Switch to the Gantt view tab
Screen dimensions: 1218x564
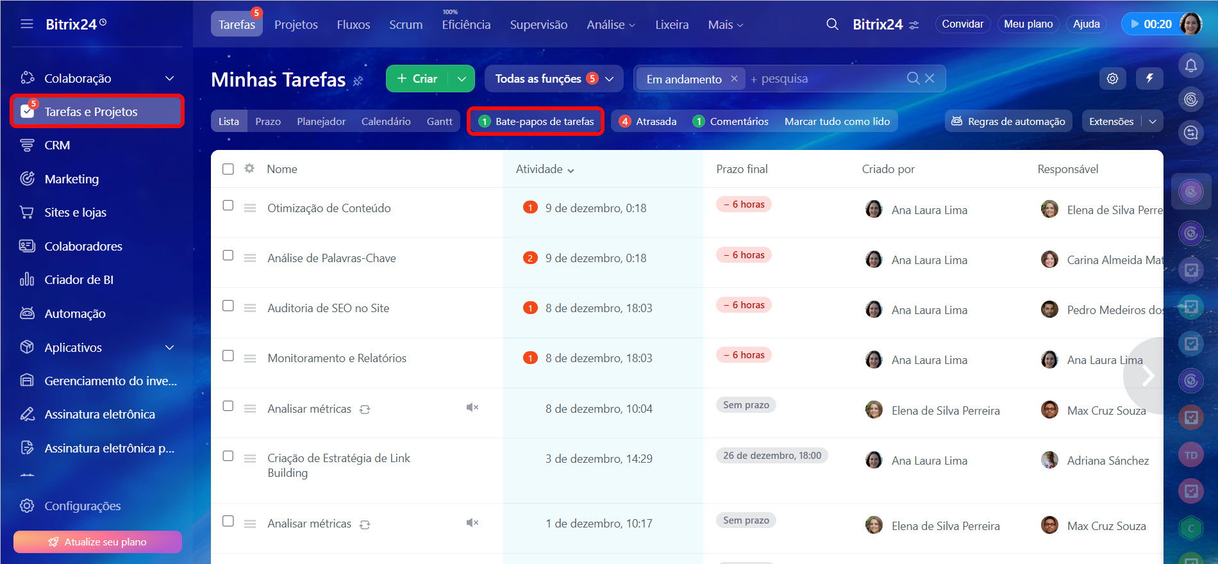(x=439, y=121)
